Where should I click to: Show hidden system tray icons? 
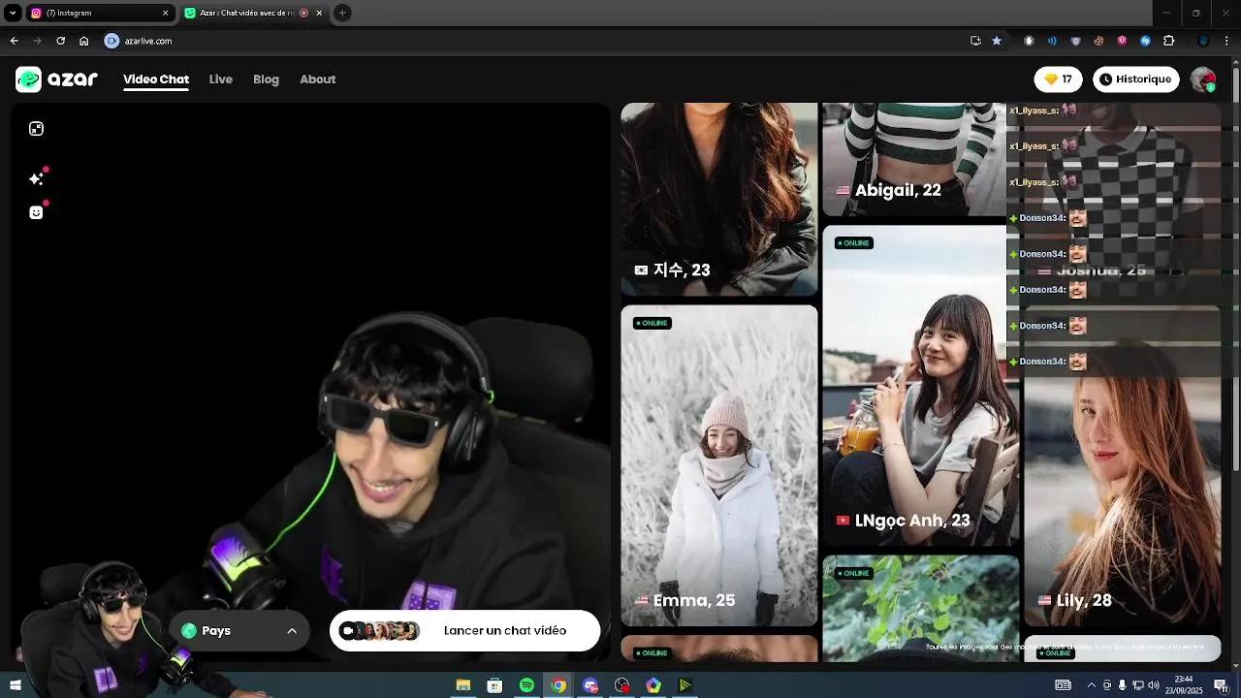1091,685
